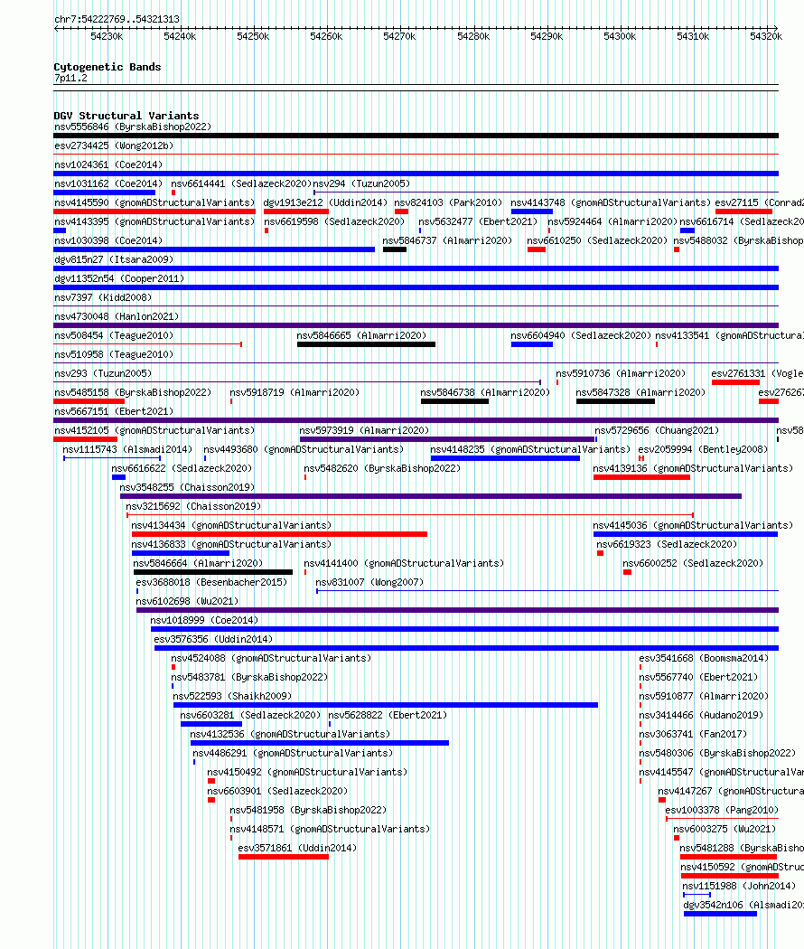This screenshot has width=804, height=949.
Task: Select nsv5847328 (Almarri2020) label
Action: [640, 392]
